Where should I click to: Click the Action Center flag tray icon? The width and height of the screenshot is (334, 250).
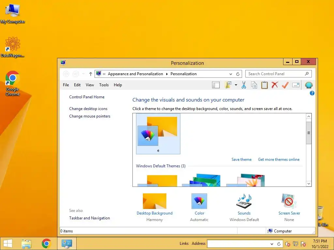(303, 244)
